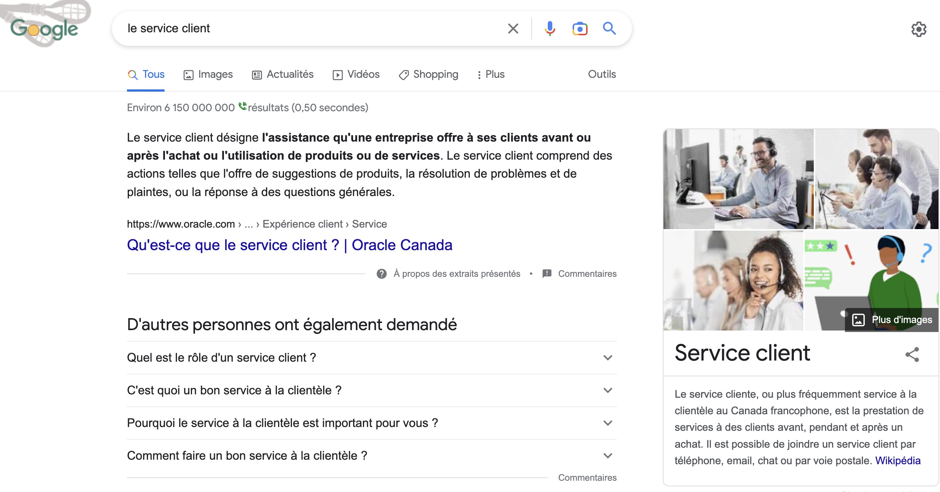Switch to the Images tab
Viewport: 940px width, 492px height.
click(208, 75)
